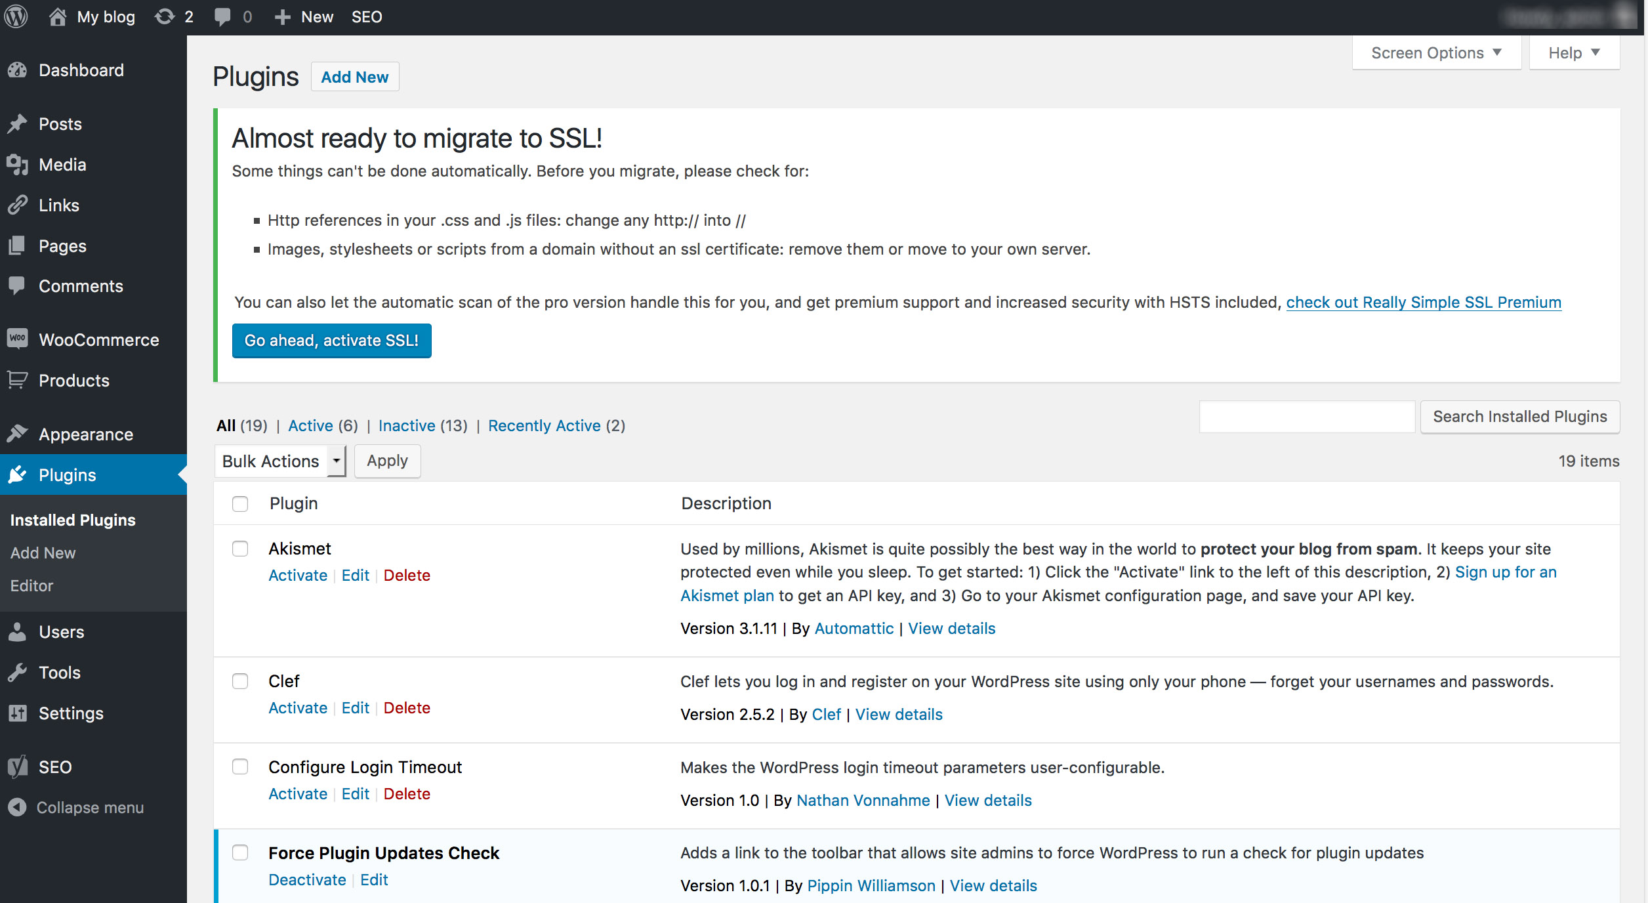Check the Akismet plugin checkbox

pyautogui.click(x=240, y=549)
